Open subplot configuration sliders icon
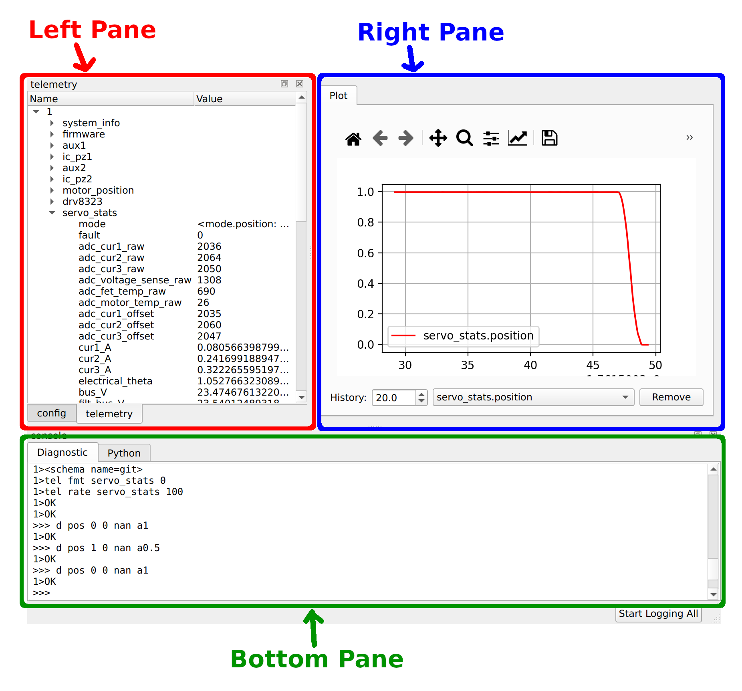This screenshot has height=691, width=742. click(491, 138)
